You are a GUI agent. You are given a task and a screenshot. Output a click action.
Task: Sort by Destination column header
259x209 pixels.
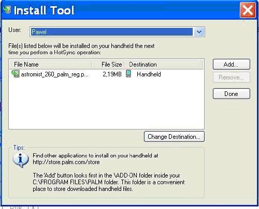tap(164, 65)
